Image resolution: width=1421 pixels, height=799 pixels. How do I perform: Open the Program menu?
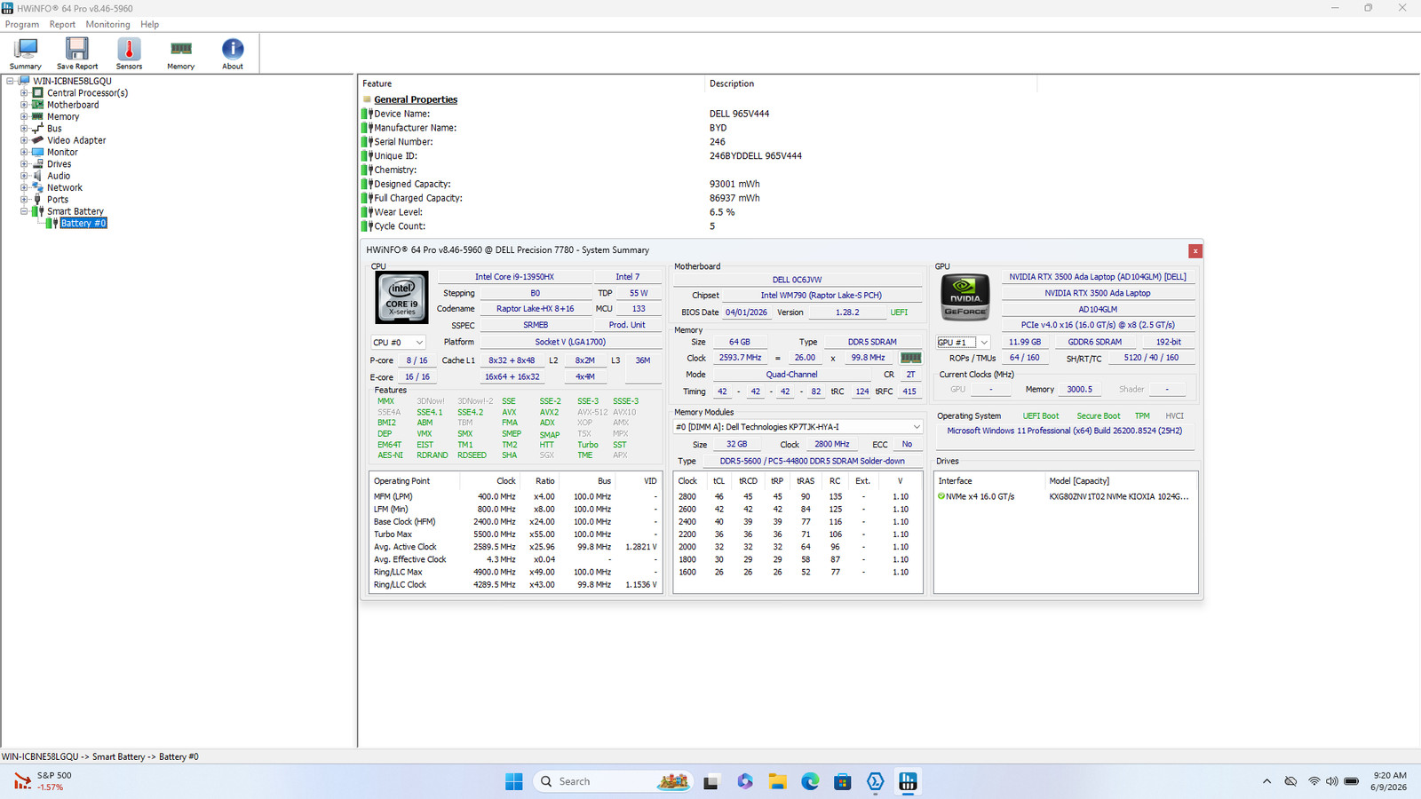point(22,24)
